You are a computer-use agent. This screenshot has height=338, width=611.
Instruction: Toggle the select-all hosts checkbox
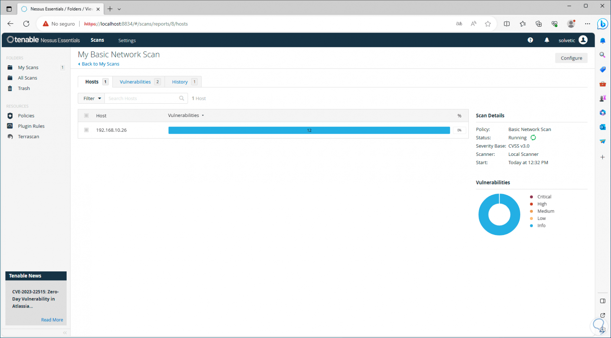click(x=86, y=116)
